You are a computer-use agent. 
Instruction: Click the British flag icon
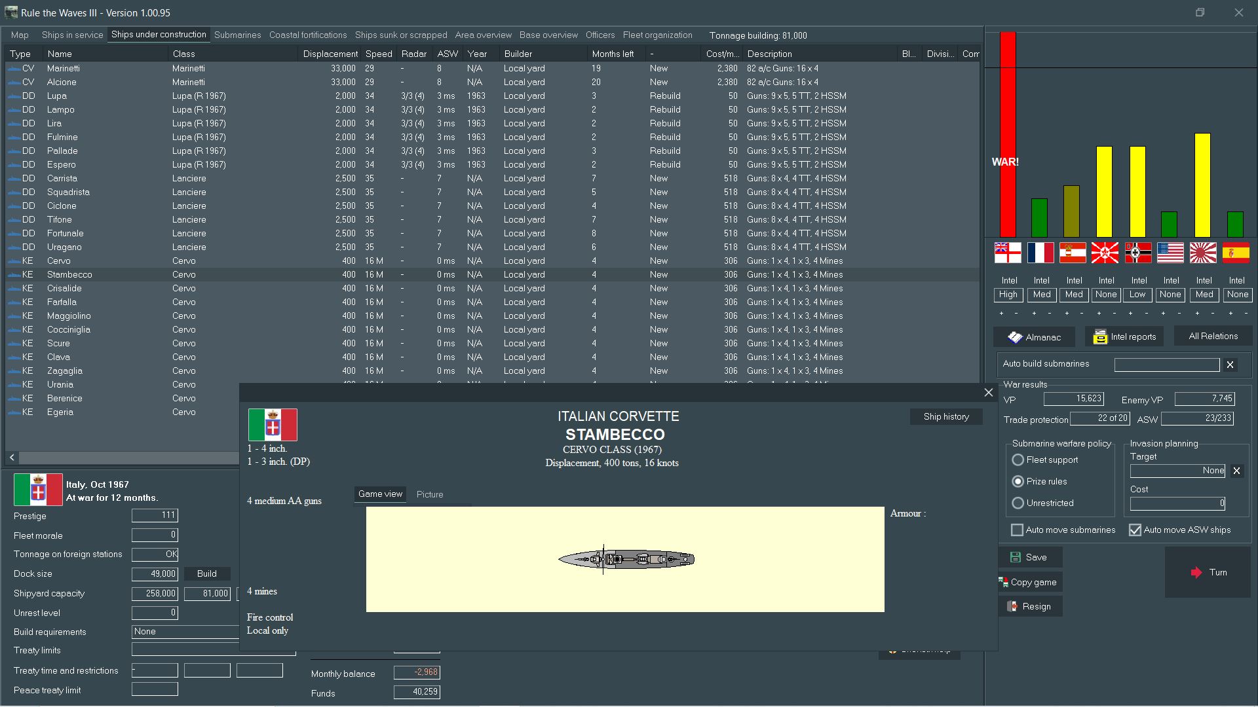1007,253
